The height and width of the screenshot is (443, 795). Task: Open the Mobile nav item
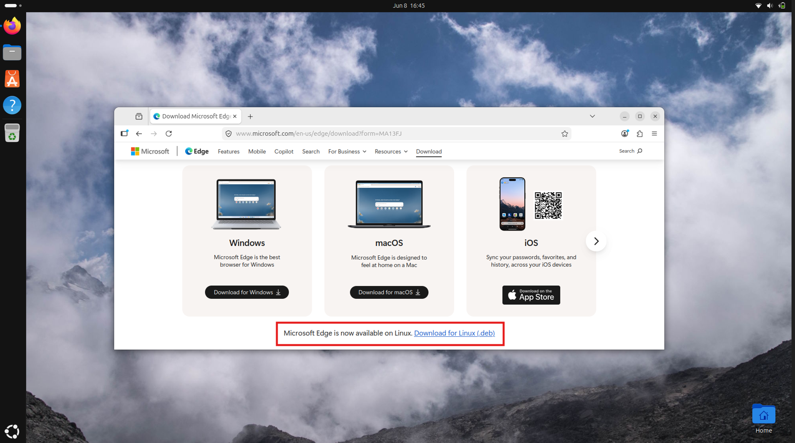click(257, 152)
